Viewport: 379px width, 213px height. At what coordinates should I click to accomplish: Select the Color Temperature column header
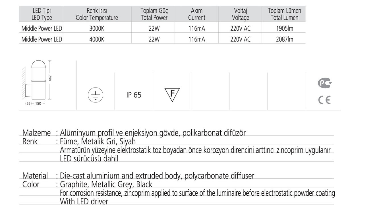pyautogui.click(x=97, y=14)
